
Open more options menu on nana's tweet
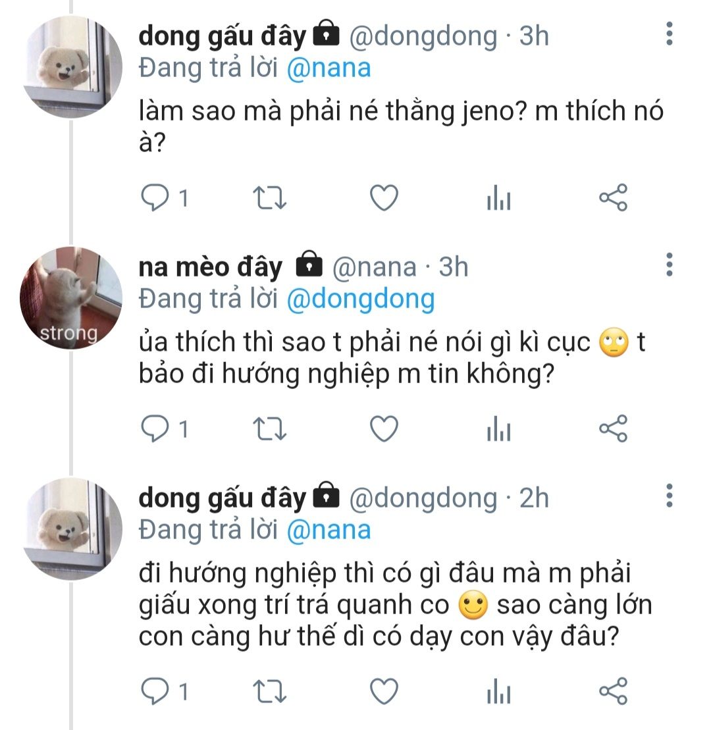669,264
